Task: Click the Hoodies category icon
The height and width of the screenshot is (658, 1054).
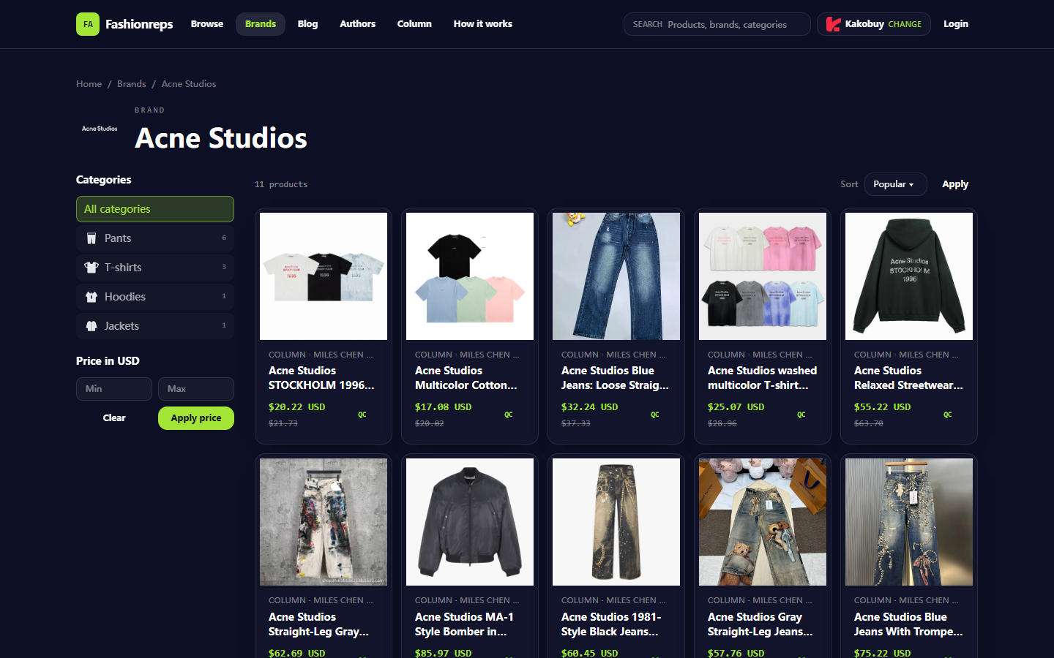Action: click(91, 297)
